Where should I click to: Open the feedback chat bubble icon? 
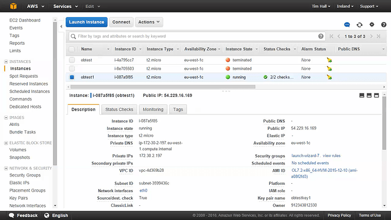(x=347, y=25)
